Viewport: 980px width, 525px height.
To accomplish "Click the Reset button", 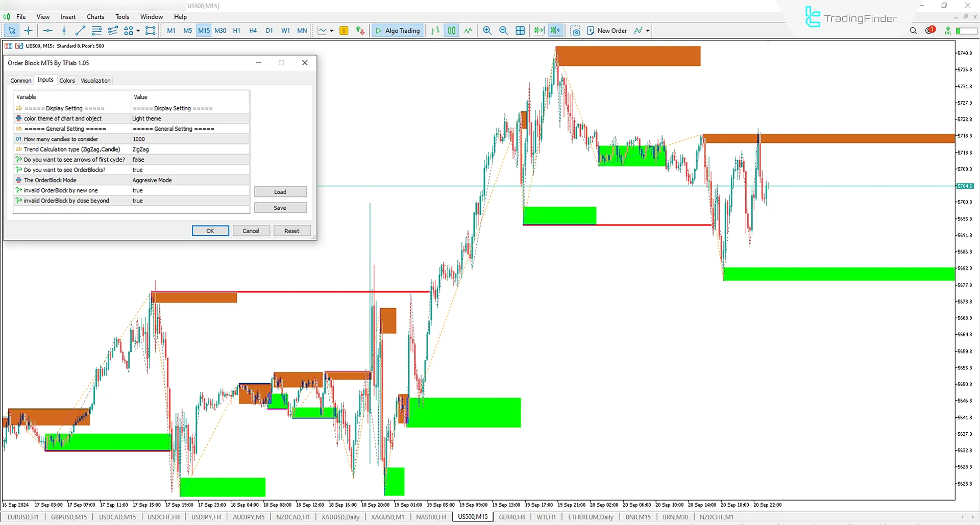I will (291, 231).
